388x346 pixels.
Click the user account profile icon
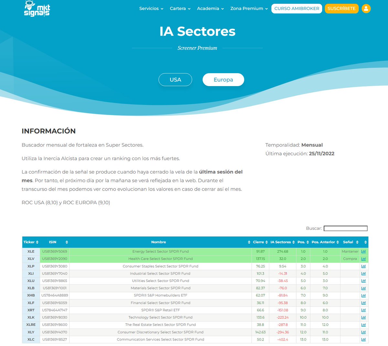[366, 9]
